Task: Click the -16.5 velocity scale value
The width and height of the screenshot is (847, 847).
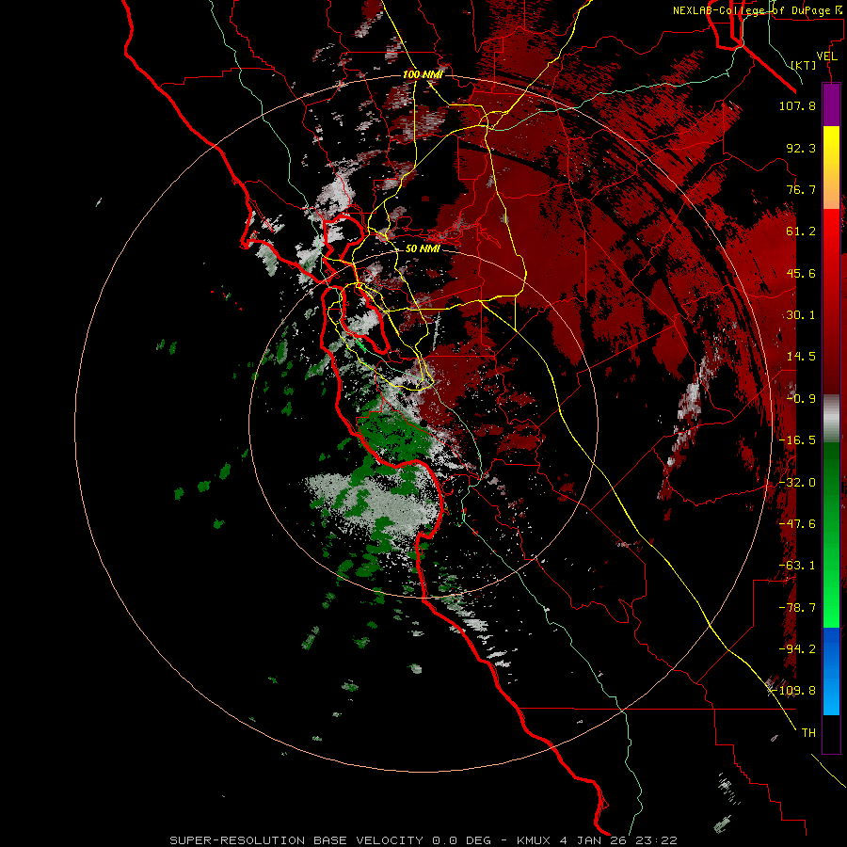Action: [x=797, y=440]
